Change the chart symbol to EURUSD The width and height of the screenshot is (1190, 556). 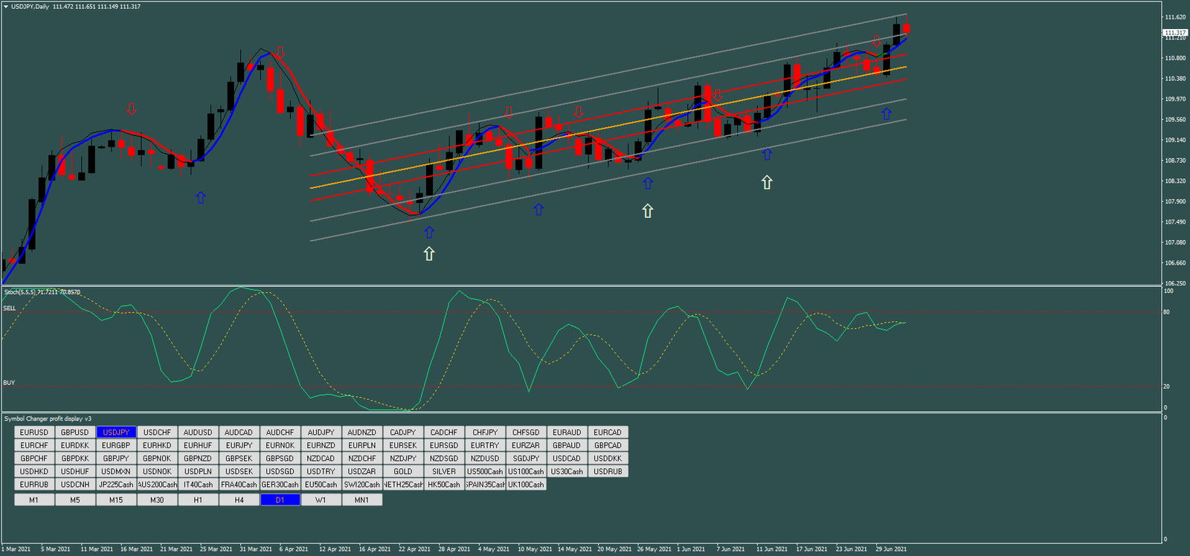[x=34, y=433]
